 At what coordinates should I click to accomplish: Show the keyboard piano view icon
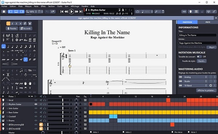196,12
